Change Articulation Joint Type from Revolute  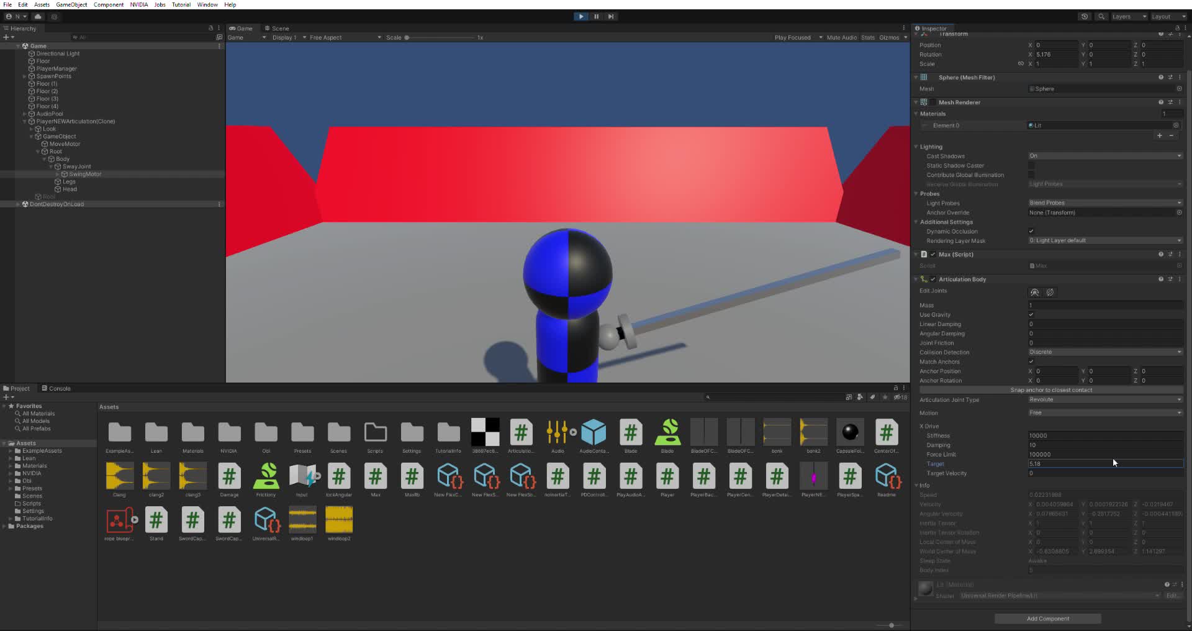pos(1105,400)
